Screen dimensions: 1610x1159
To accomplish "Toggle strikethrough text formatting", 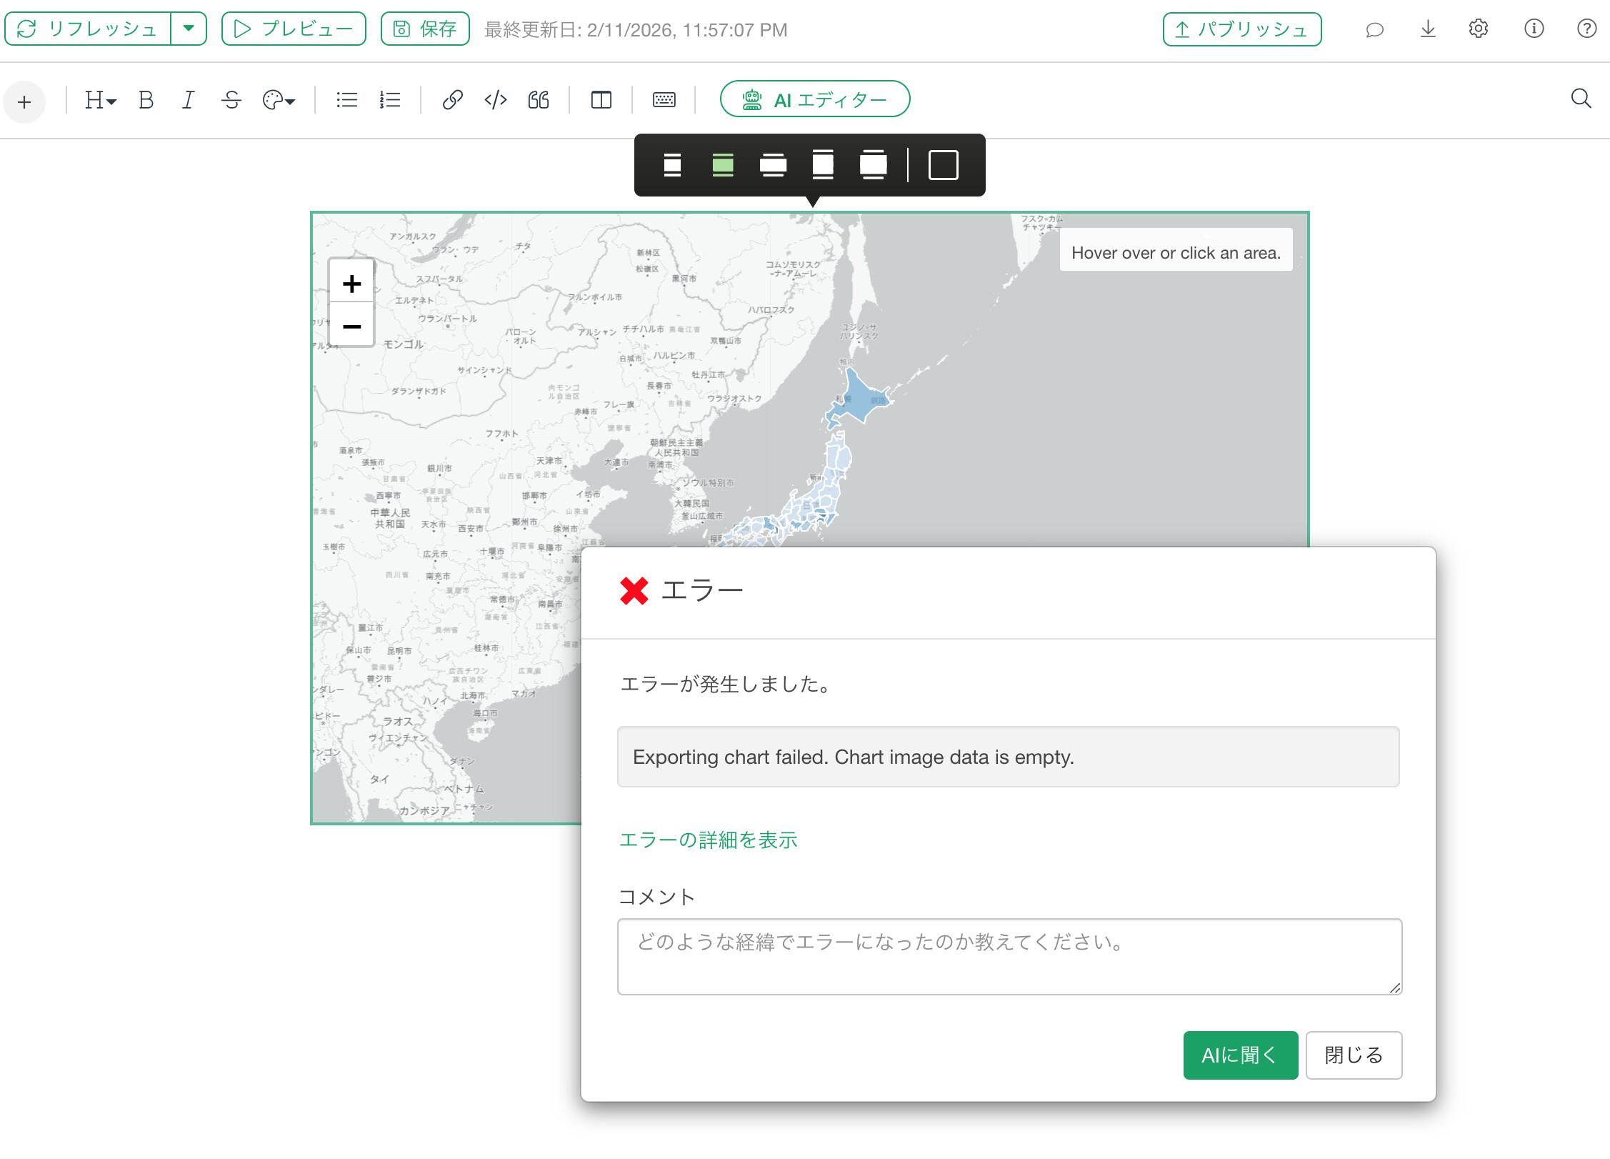I will pyautogui.click(x=231, y=100).
